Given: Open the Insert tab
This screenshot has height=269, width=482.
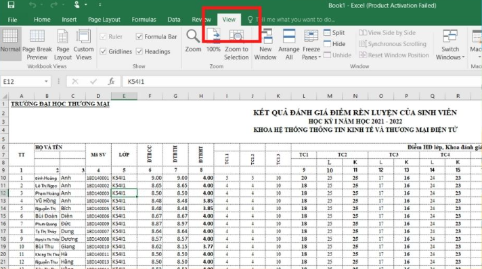Looking at the screenshot, I should point(69,20).
